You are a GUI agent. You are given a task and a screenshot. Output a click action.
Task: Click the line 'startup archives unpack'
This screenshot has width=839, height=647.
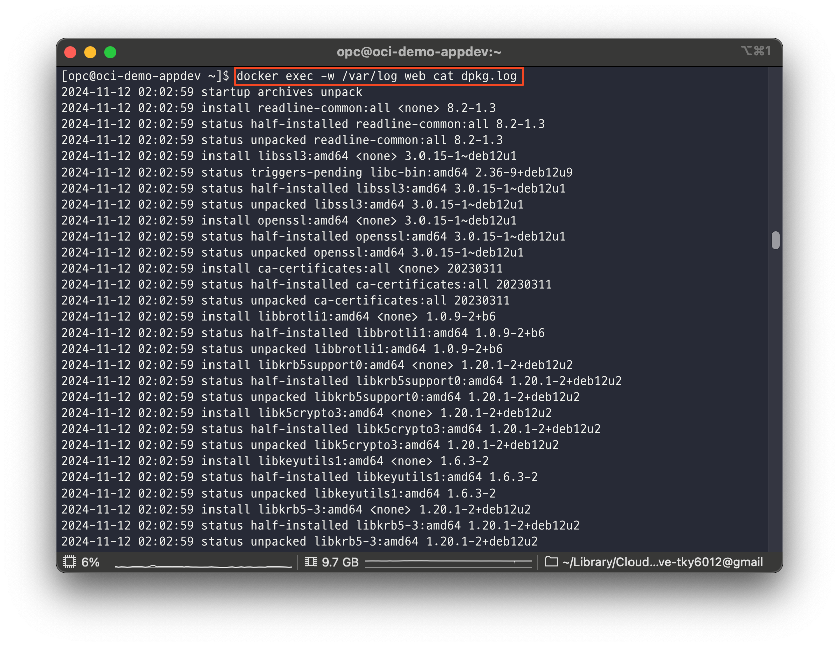pyautogui.click(x=212, y=92)
